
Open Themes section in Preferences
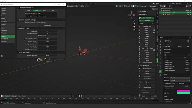click(8, 11)
